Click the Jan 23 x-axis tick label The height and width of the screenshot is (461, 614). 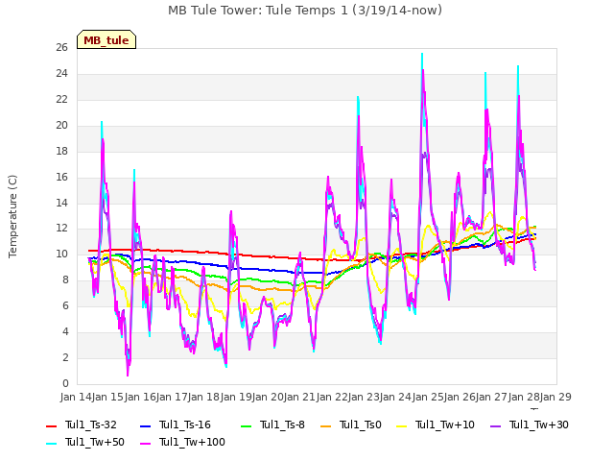coord(364,397)
